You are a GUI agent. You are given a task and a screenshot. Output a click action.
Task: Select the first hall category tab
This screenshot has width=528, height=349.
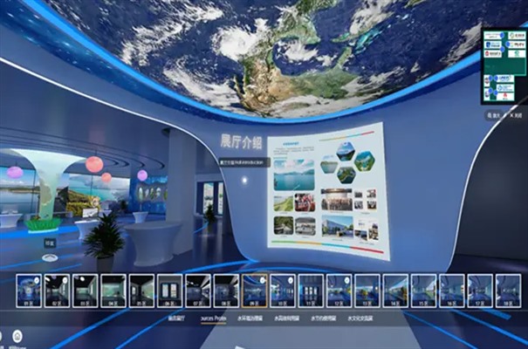pos(177,318)
